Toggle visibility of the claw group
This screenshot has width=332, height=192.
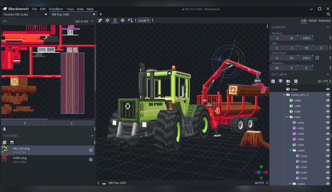328,117
